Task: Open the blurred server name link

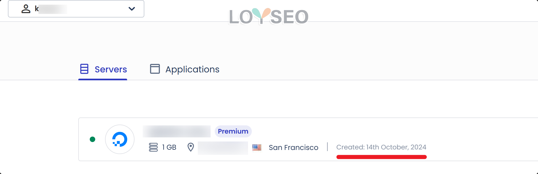Action: [177, 131]
